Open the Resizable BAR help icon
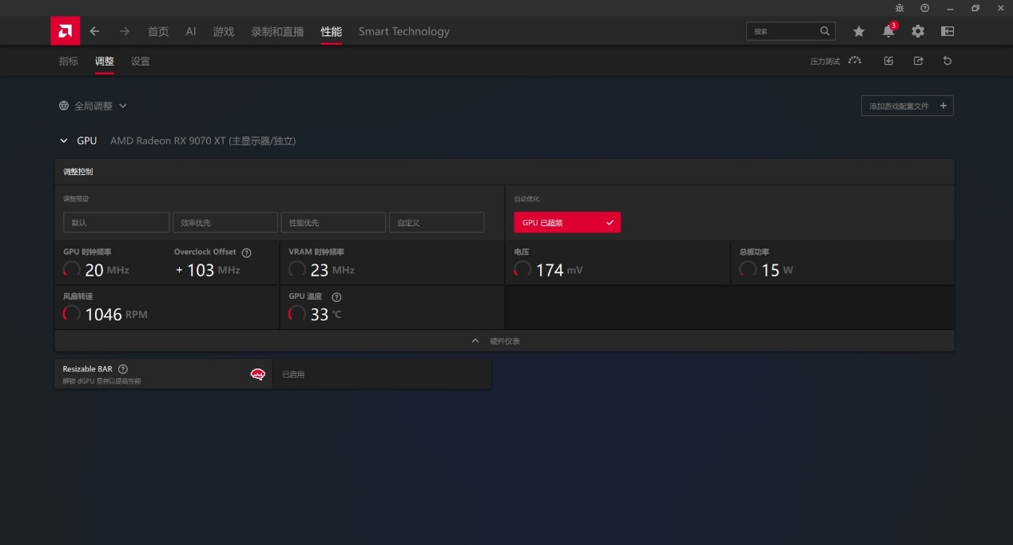This screenshot has width=1013, height=545. pyautogui.click(x=123, y=369)
